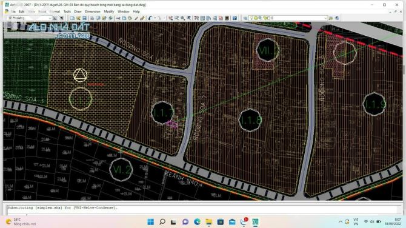
Task: Open Plot Preview from the toolbar
Action: [98, 18]
